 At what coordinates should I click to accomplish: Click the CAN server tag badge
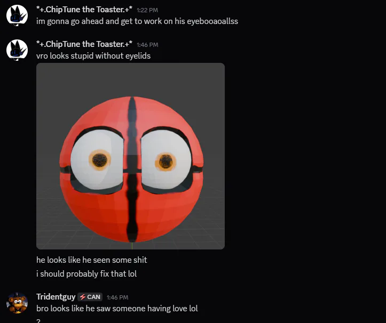(90, 297)
